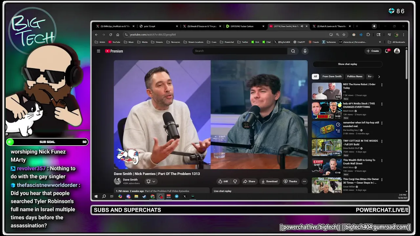Image resolution: width=420 pixels, height=236 pixels.
Task: Open the lofi hip-hop video thumbnail
Action: [327, 129]
